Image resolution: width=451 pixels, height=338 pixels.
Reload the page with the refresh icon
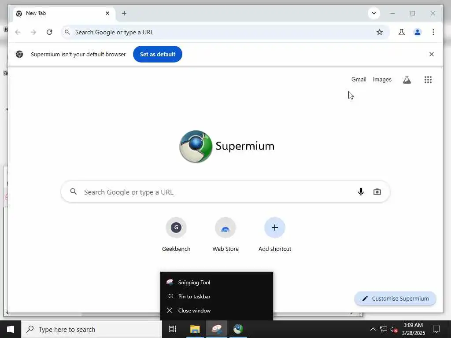pos(49,32)
